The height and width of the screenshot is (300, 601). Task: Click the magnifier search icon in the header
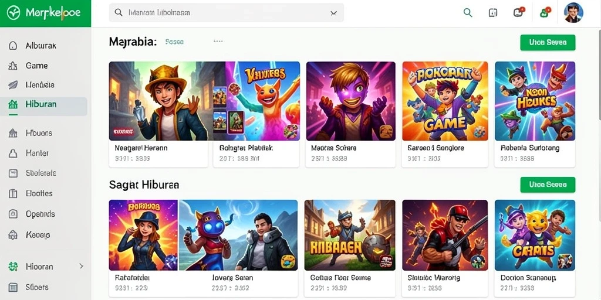pos(468,13)
